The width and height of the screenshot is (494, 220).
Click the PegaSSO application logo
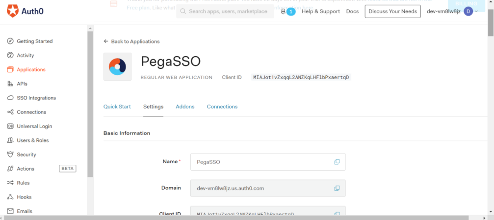pyautogui.click(x=118, y=66)
